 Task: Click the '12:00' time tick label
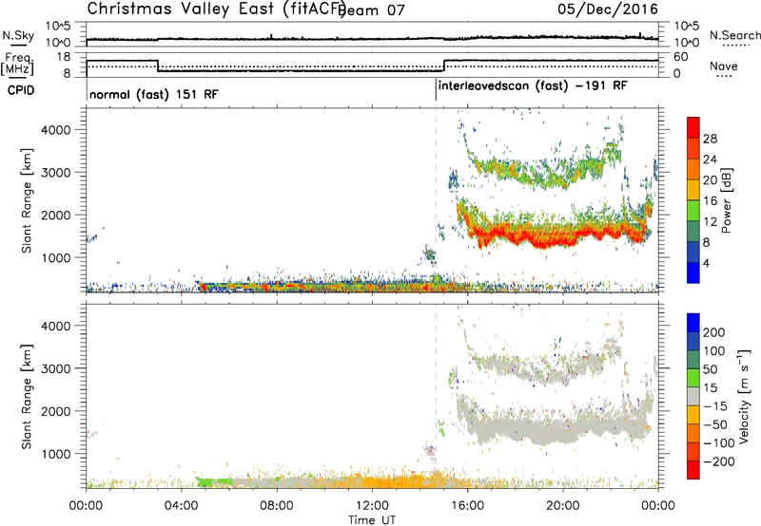[372, 506]
